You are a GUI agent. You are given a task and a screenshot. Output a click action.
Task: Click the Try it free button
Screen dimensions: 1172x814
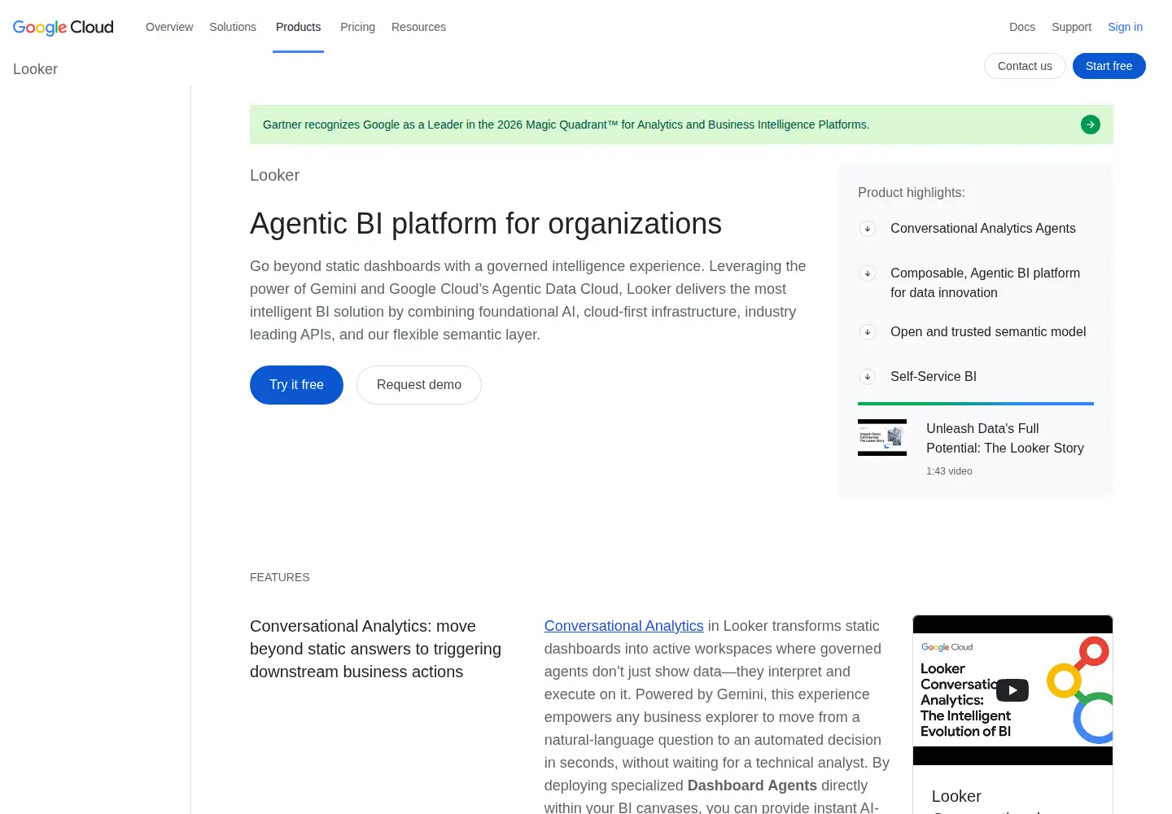click(x=296, y=385)
